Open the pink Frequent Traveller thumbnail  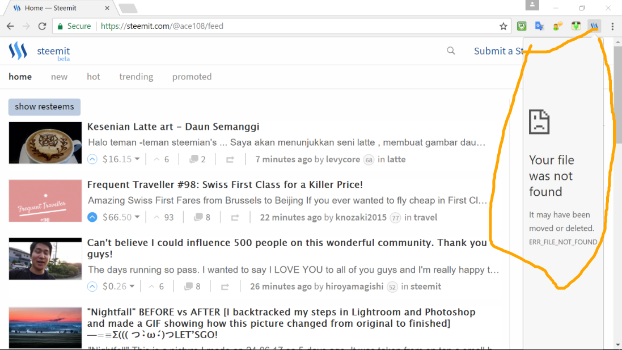[x=45, y=201]
